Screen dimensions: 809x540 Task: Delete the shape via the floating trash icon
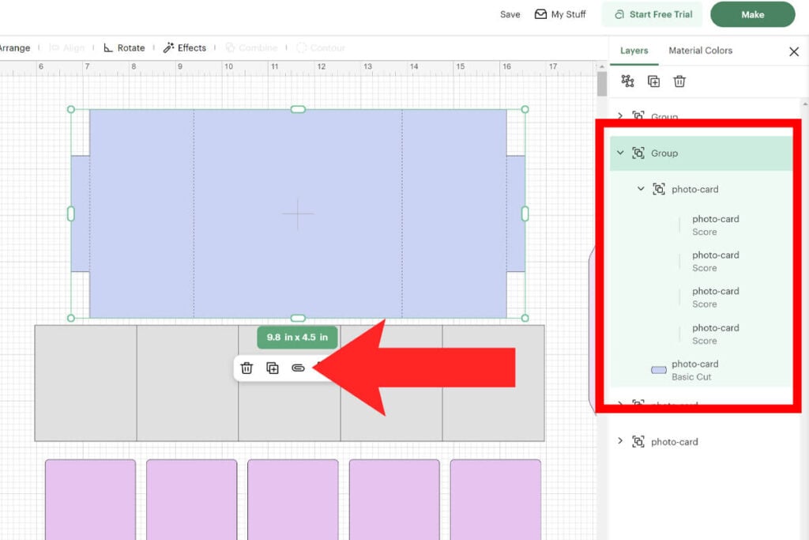(x=247, y=368)
